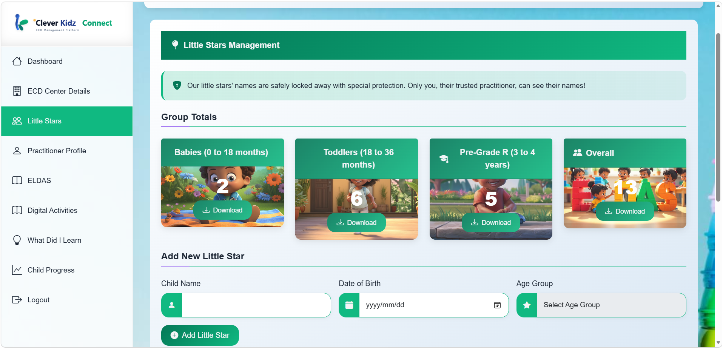Viewport: 723px width, 348px height.
Task: Click the ELDAS book icon
Action: [x=17, y=180]
